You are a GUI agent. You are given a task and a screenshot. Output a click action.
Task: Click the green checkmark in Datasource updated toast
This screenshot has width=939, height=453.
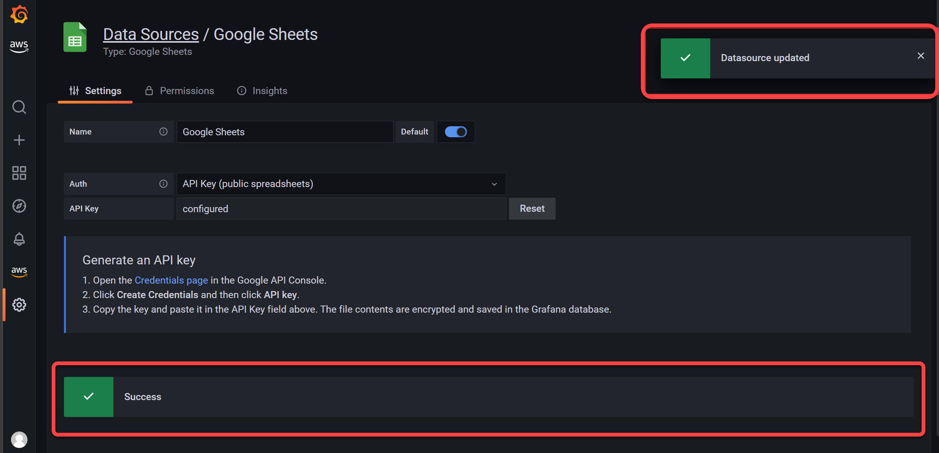click(x=685, y=58)
